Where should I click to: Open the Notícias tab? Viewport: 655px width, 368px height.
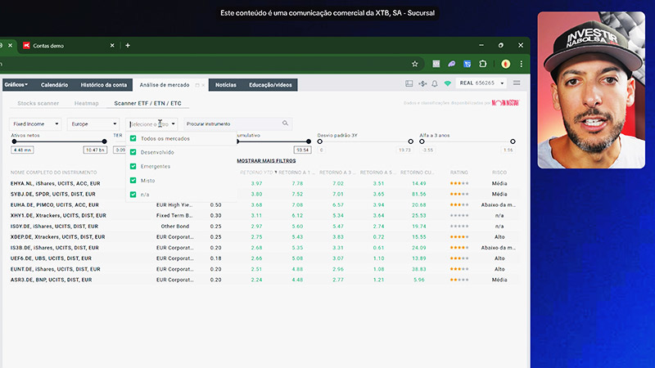pyautogui.click(x=226, y=85)
